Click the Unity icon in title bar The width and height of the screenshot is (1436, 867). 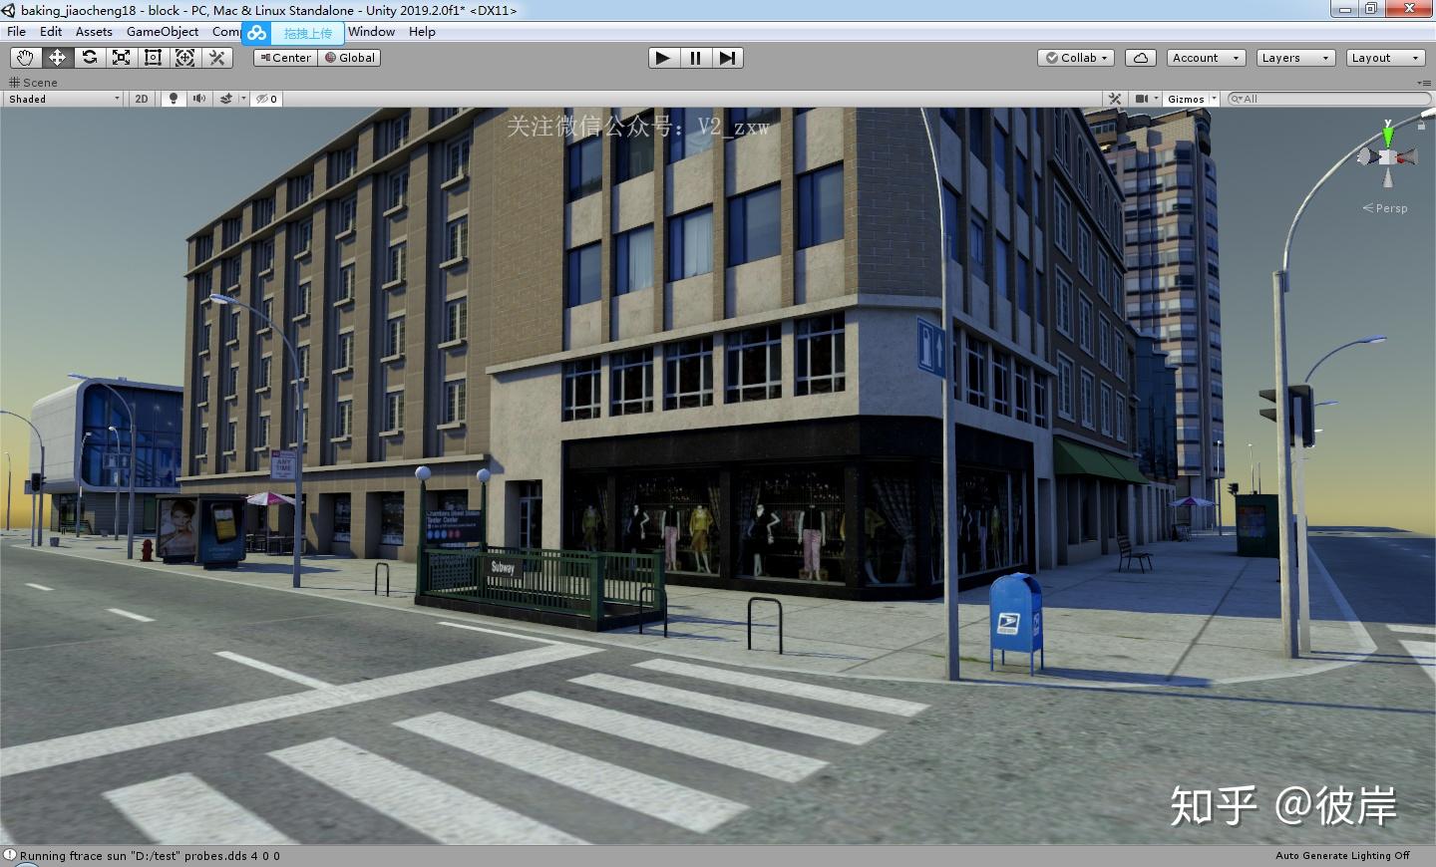coord(9,10)
